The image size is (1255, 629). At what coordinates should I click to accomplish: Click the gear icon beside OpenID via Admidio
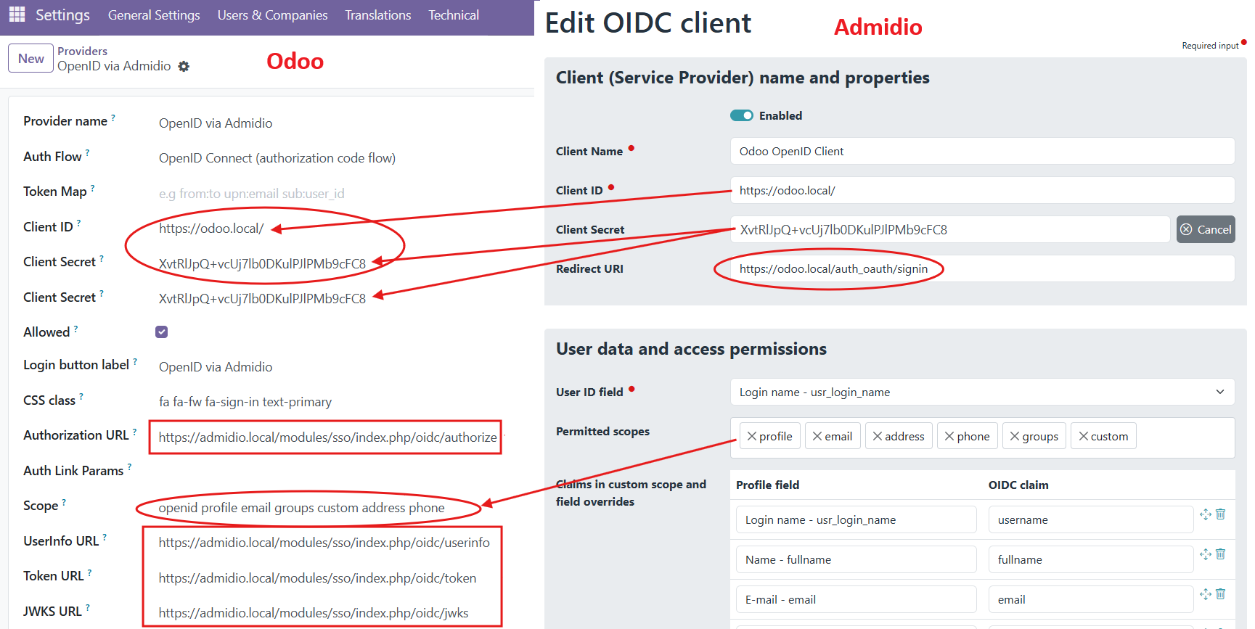click(x=184, y=67)
